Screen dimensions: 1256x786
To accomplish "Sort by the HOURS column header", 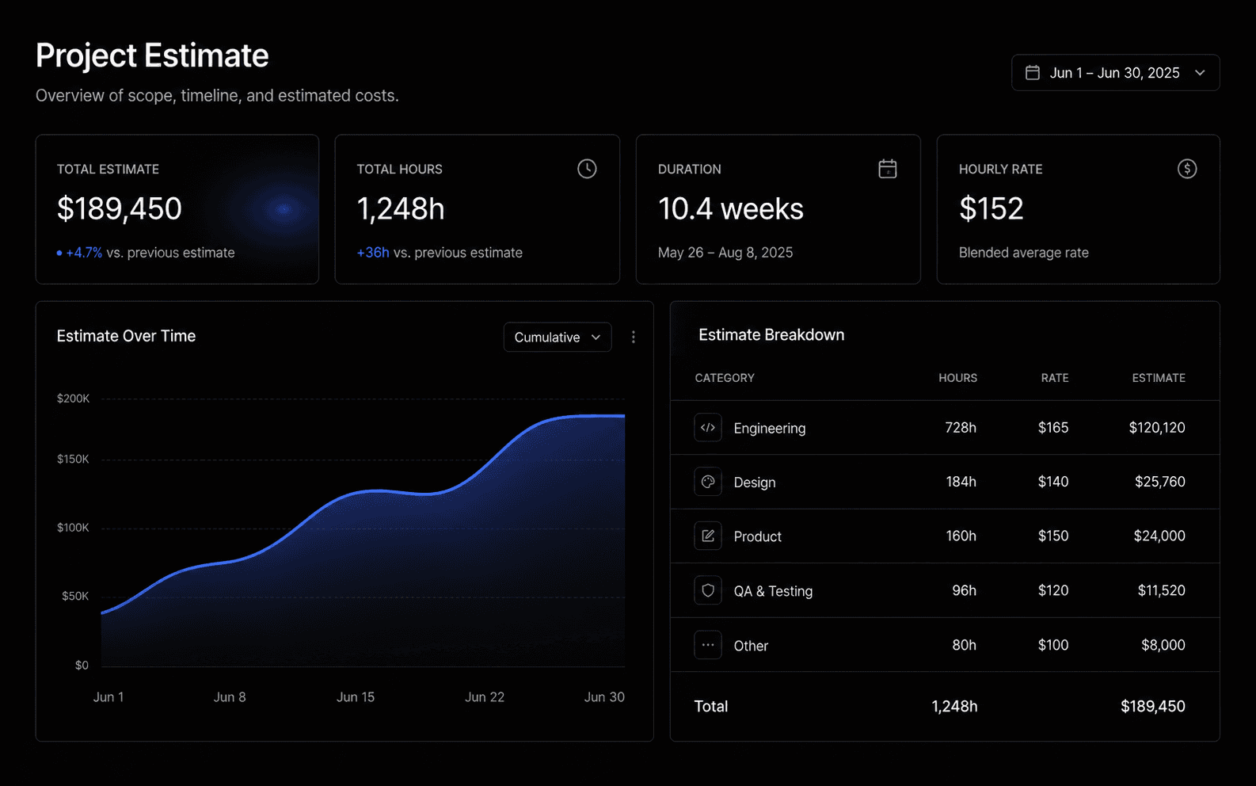I will click(x=957, y=378).
